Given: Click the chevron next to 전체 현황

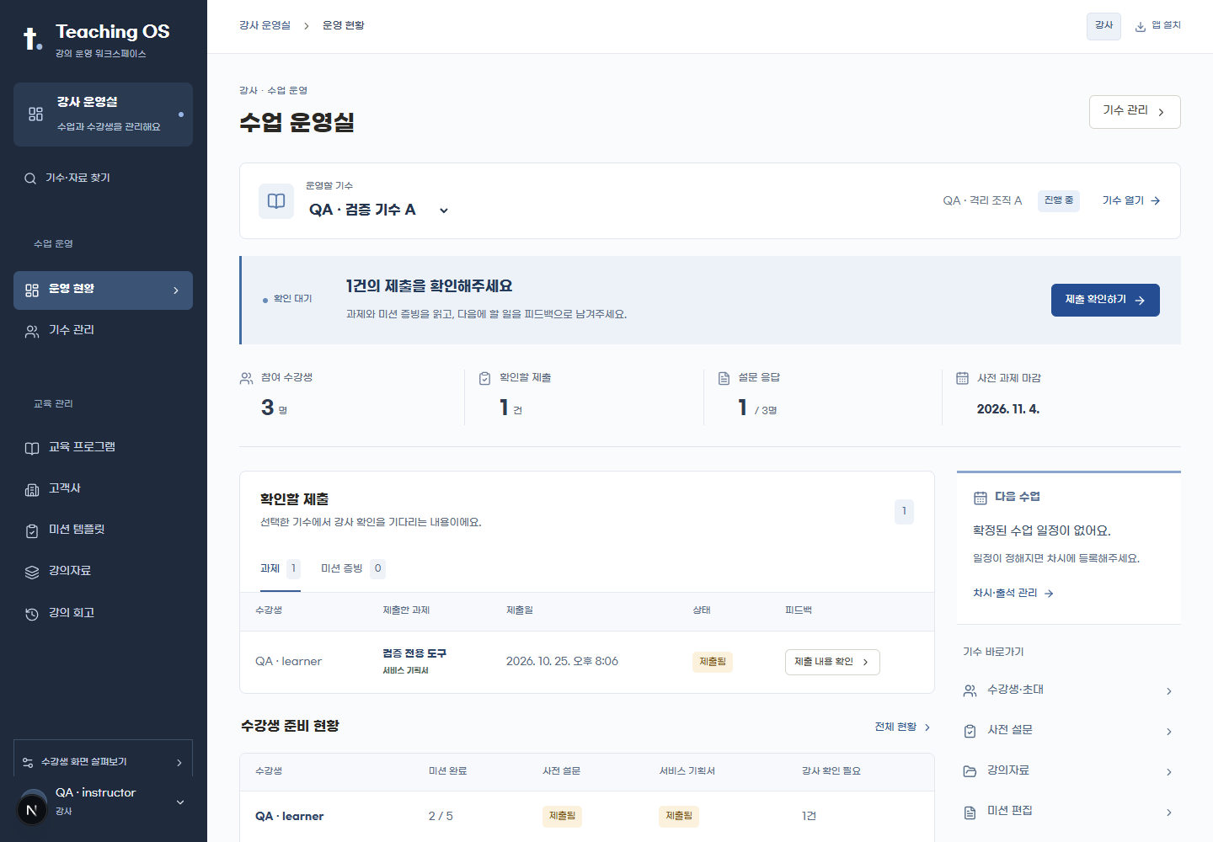Looking at the screenshot, I should [927, 727].
